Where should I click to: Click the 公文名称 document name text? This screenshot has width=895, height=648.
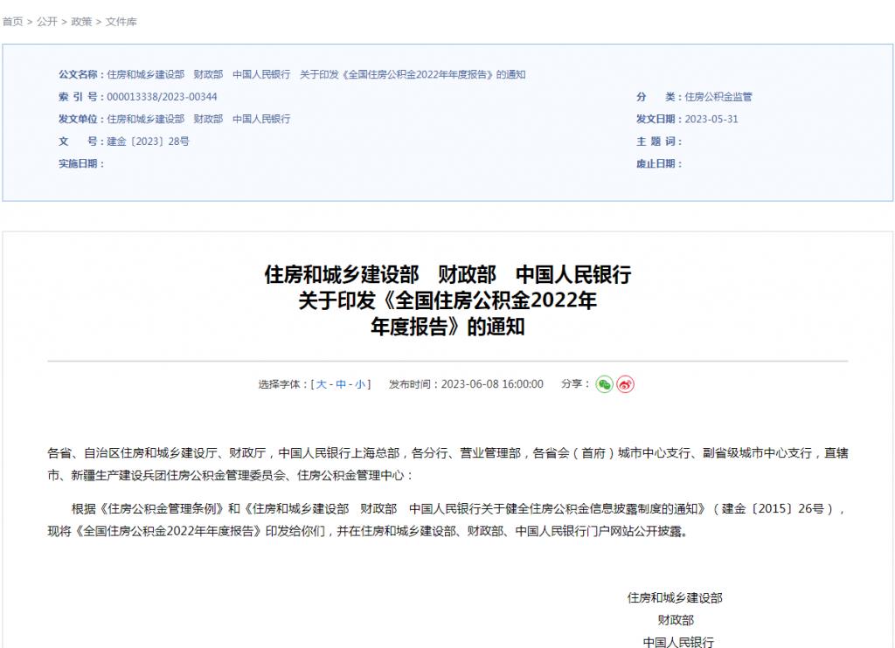tap(316, 74)
